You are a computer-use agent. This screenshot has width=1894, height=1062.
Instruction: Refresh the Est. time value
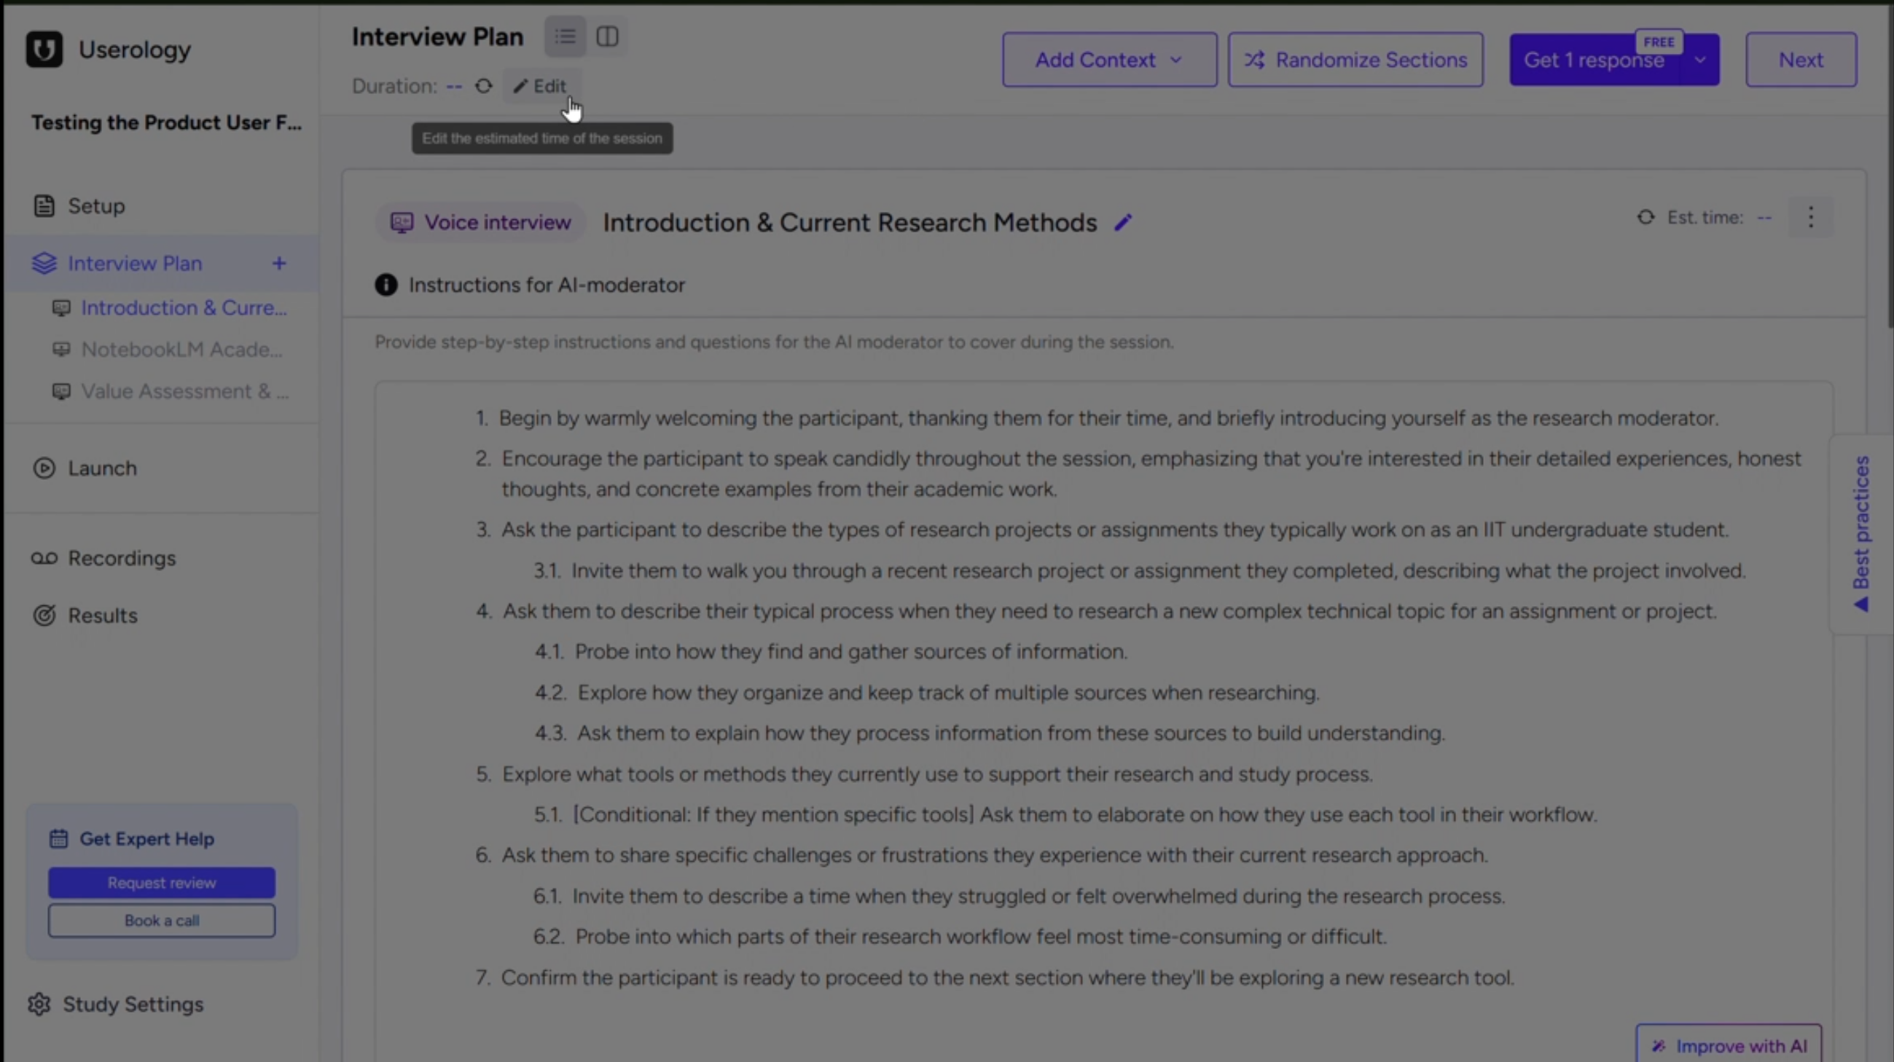click(1646, 218)
